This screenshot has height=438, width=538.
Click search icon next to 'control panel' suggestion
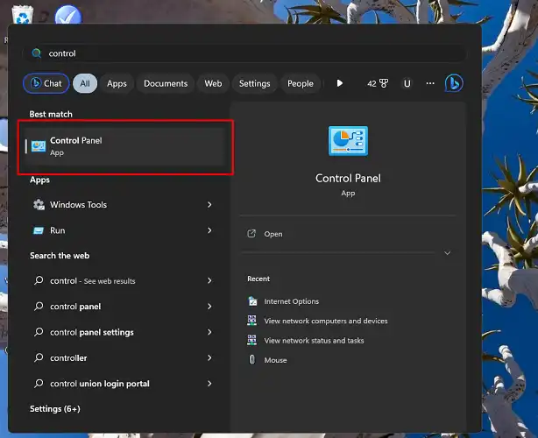[39, 306]
